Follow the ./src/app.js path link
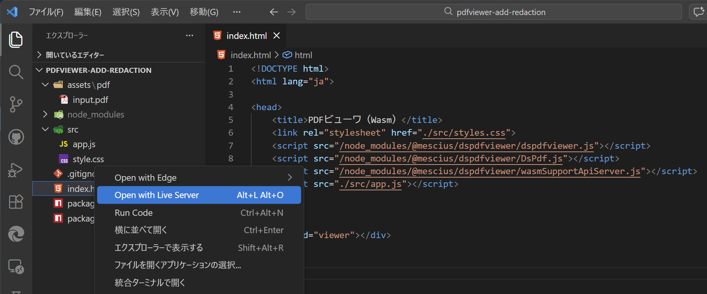707x294 pixels. (x=371, y=184)
